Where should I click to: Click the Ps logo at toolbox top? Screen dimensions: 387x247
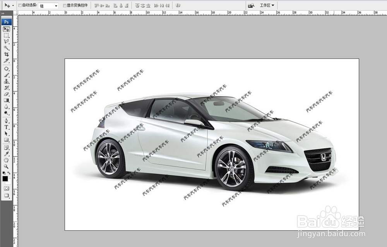coord(7,22)
